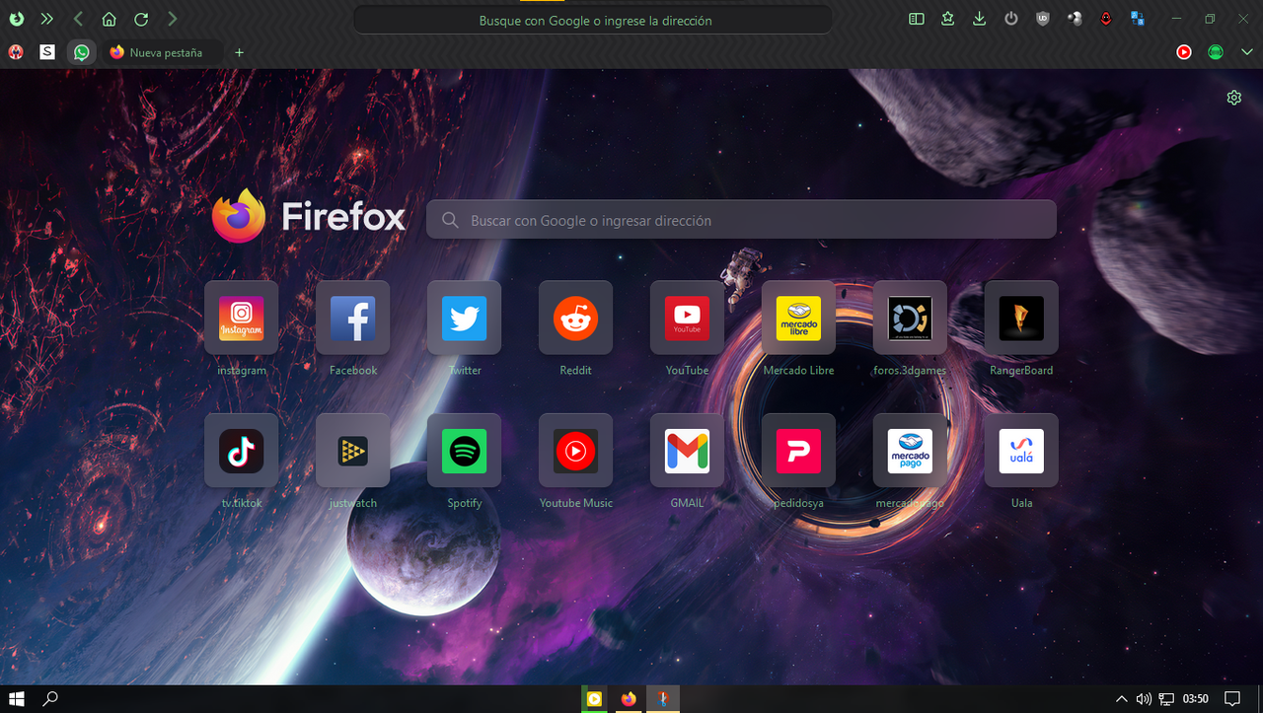Toggle the sidebar panel icon
Viewport: 1263px width, 713px height.
[x=916, y=19]
